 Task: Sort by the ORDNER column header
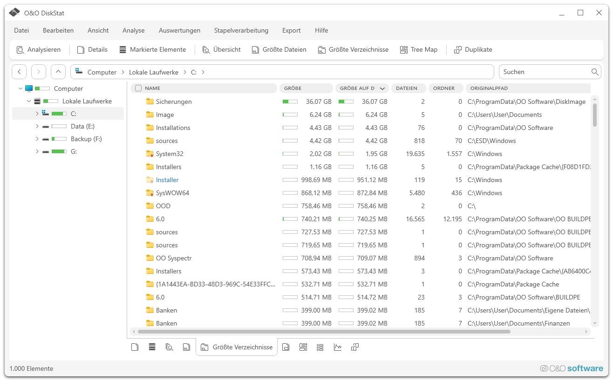(x=445, y=88)
